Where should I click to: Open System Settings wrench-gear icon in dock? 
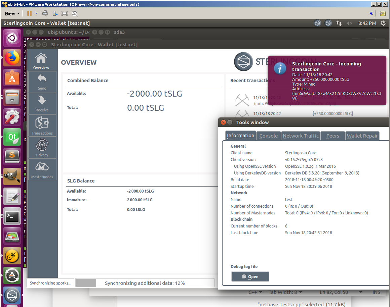click(12, 117)
